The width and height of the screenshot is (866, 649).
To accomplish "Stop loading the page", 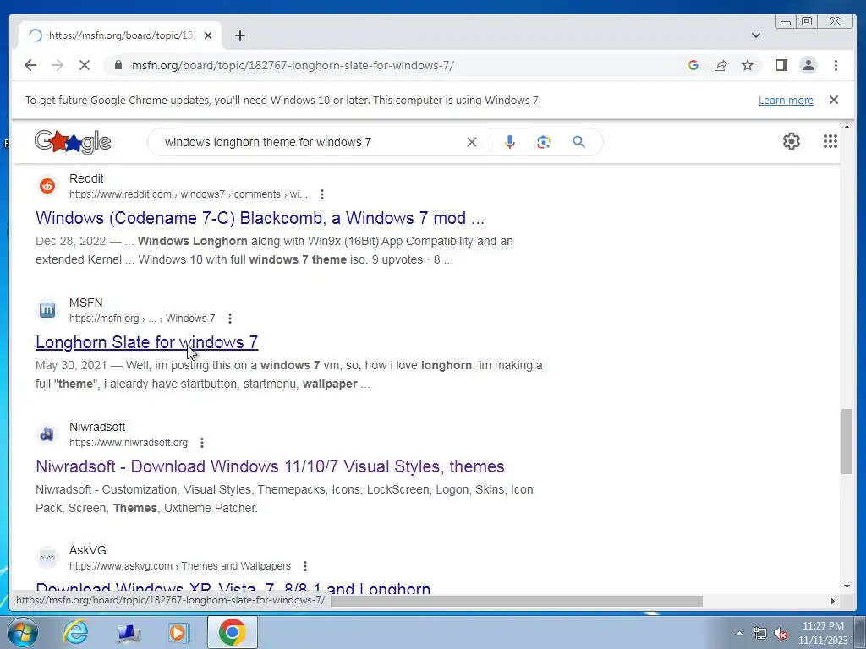I will click(x=85, y=65).
